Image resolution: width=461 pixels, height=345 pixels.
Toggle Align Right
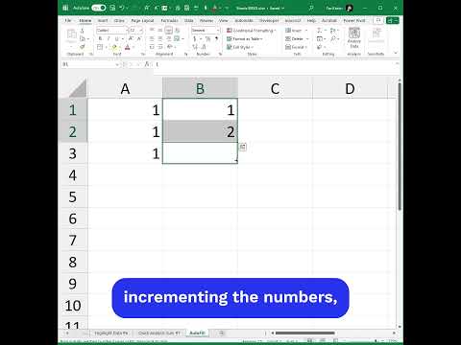(168, 38)
